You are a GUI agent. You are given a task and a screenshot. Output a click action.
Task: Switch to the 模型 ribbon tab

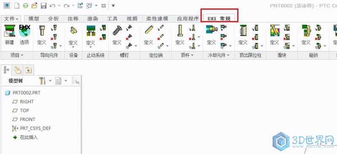[34, 19]
